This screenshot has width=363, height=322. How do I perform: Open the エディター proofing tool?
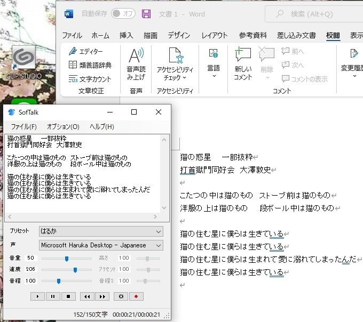pyautogui.click(x=85, y=51)
